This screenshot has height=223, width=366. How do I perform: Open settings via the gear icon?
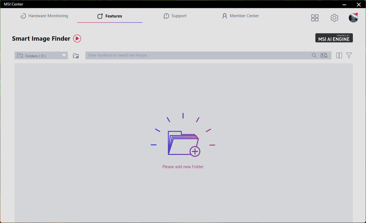(x=334, y=18)
